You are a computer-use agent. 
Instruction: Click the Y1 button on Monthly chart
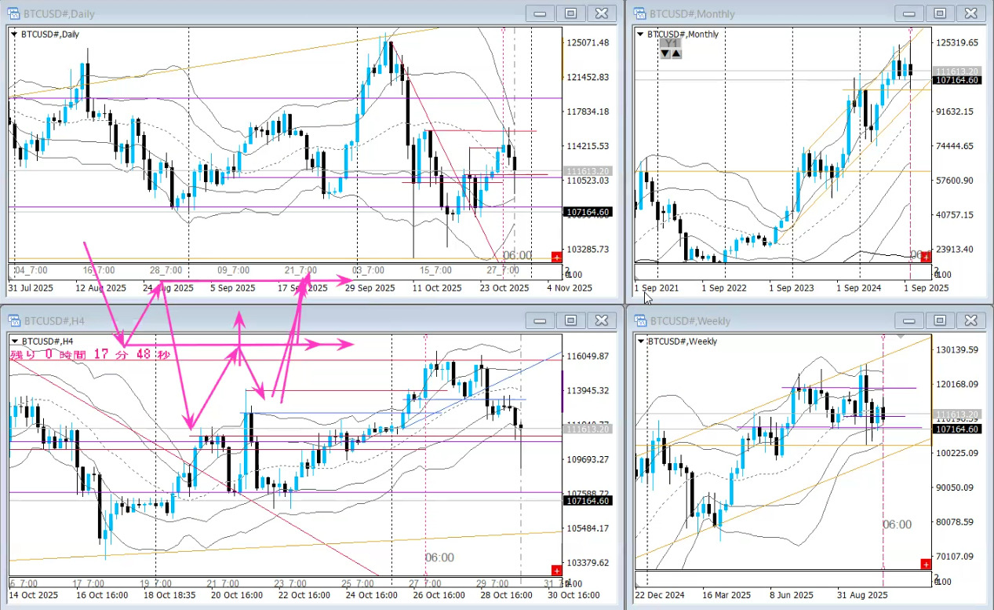[671, 43]
